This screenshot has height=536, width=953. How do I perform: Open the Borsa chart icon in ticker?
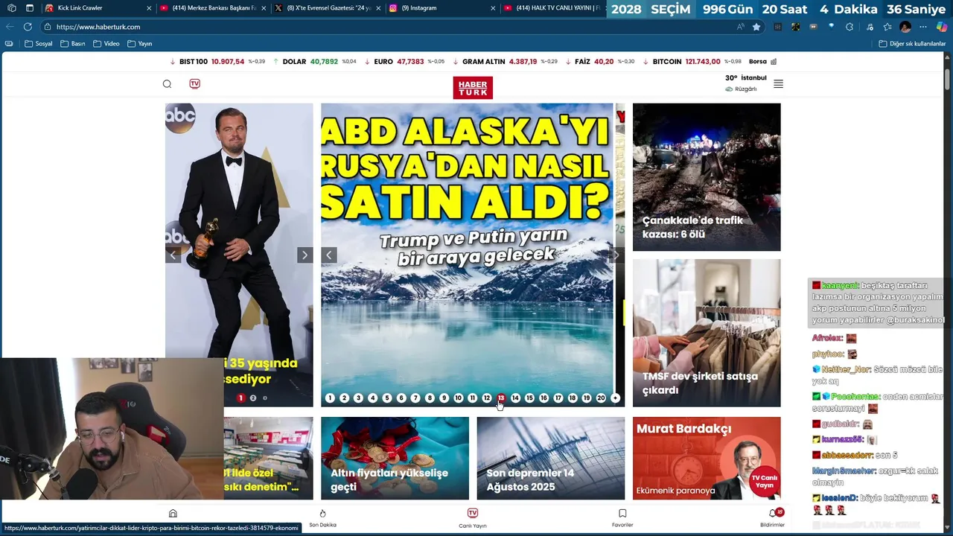(x=774, y=62)
